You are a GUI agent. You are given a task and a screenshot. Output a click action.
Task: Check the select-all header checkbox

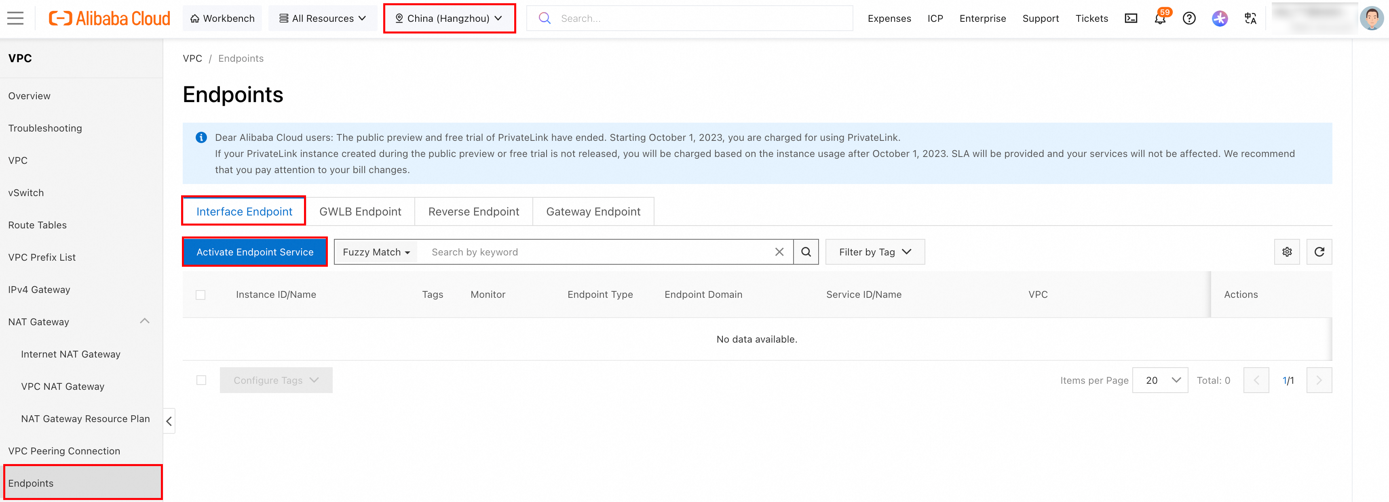pos(201,295)
